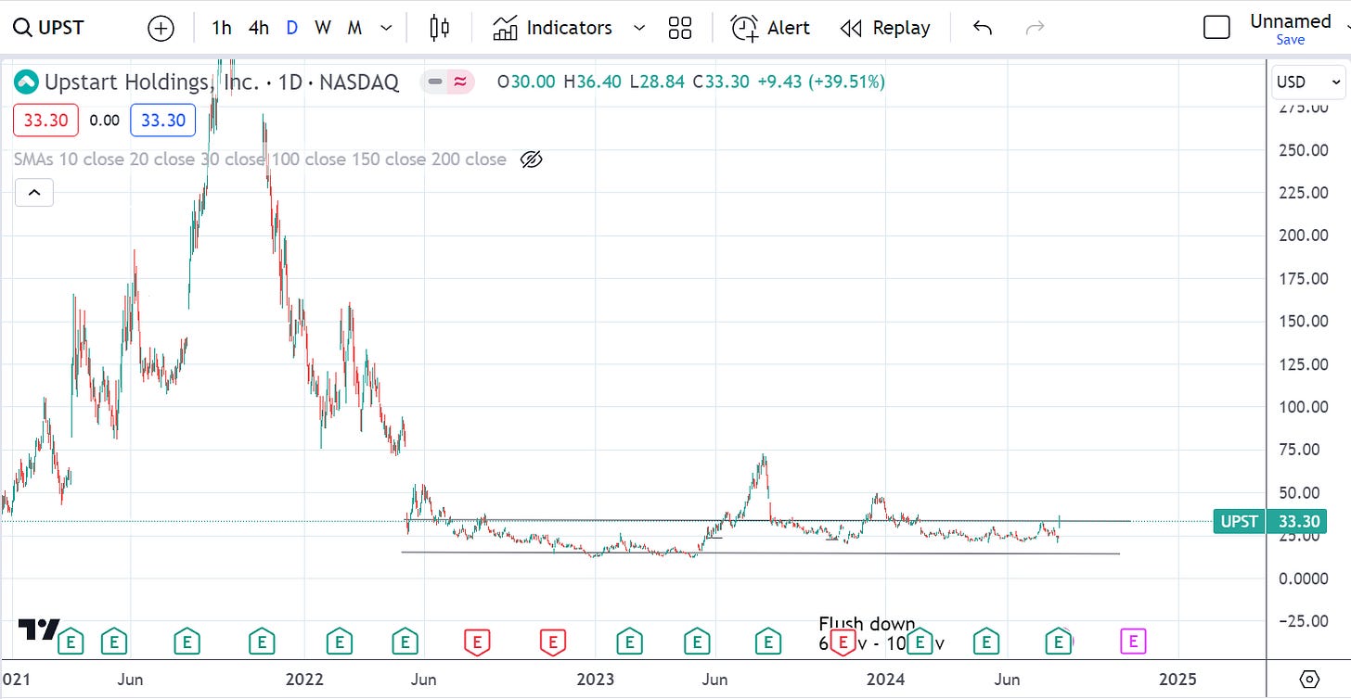Undo the last chart action
Viewport: 1351px width, 699px height.
point(983,28)
